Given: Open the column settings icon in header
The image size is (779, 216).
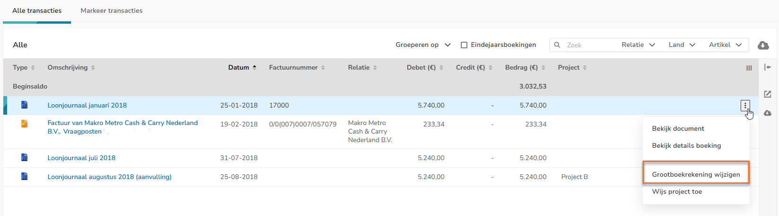Looking at the screenshot, I should coord(749,68).
